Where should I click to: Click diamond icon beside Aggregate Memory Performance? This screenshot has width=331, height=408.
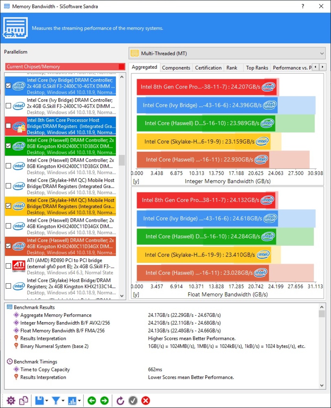(16, 315)
